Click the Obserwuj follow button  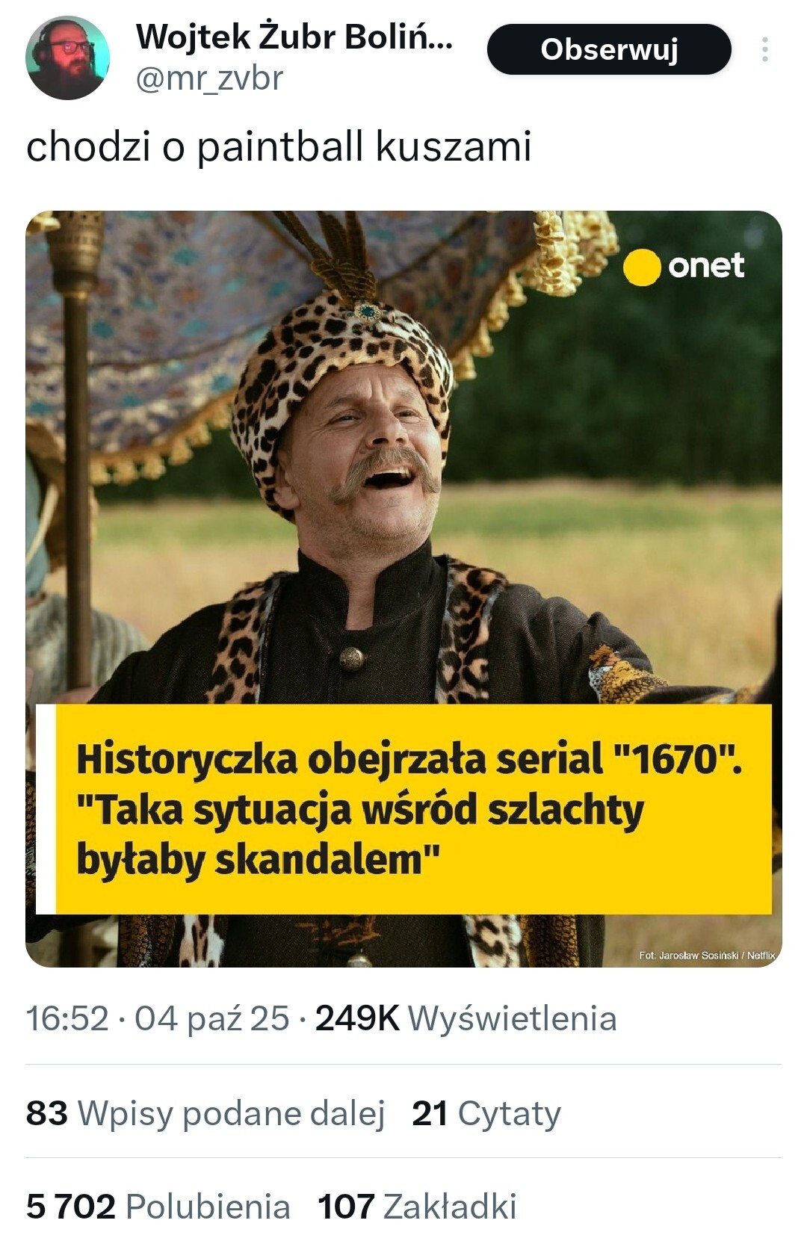pyautogui.click(x=609, y=49)
